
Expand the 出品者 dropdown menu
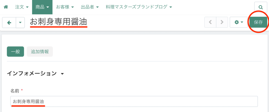tap(90, 7)
